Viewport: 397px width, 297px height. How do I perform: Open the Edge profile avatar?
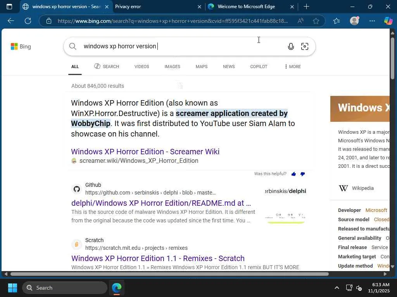pos(354,21)
